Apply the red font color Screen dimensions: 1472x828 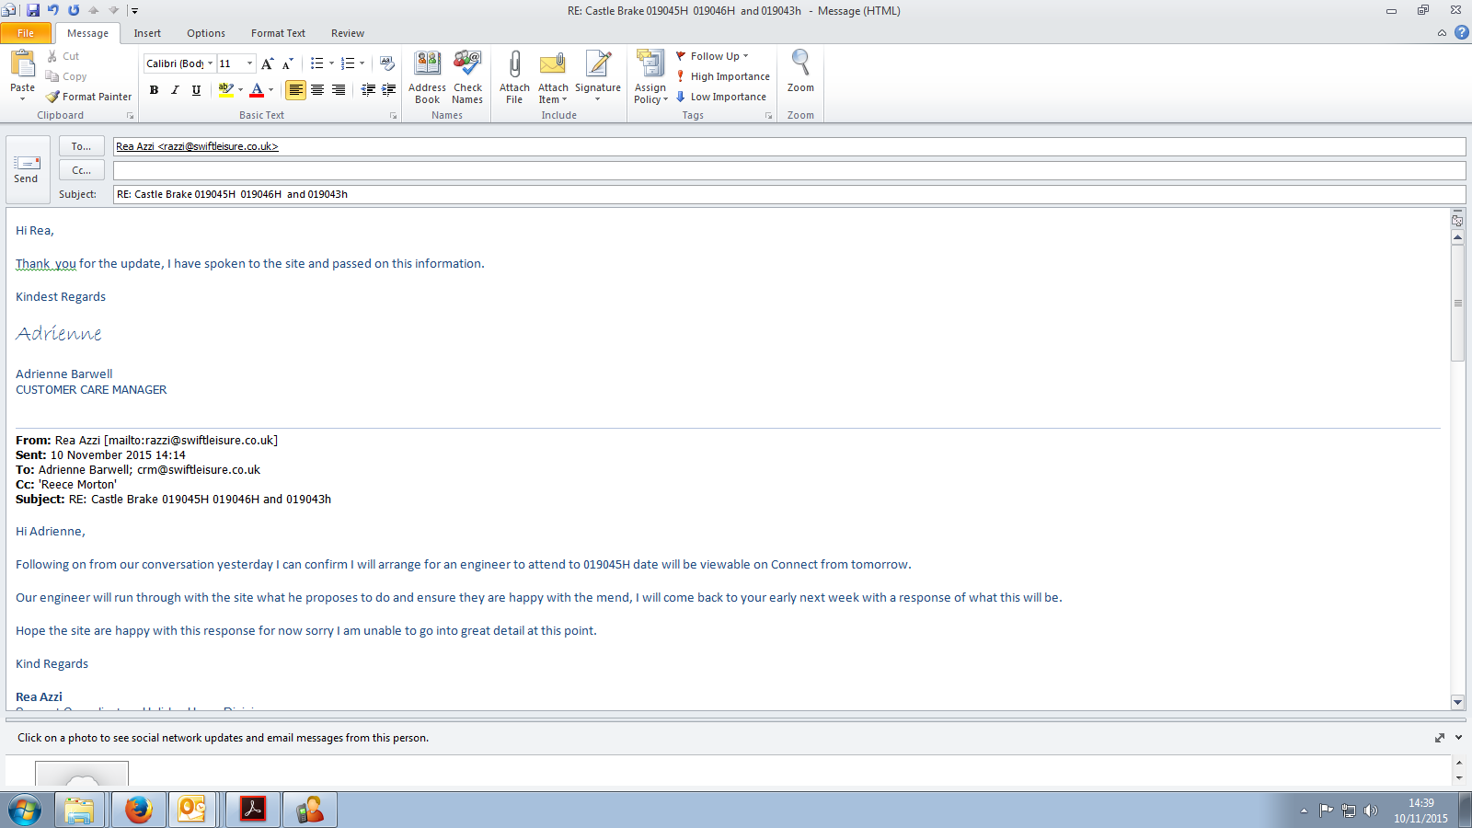(x=257, y=89)
